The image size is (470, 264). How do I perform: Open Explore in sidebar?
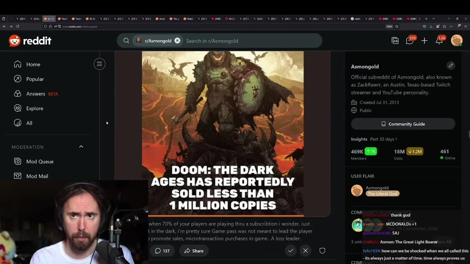(35, 108)
